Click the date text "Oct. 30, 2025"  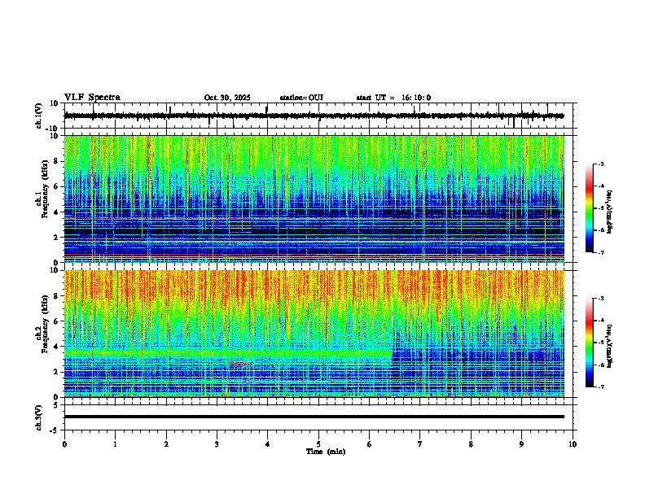click(x=227, y=98)
